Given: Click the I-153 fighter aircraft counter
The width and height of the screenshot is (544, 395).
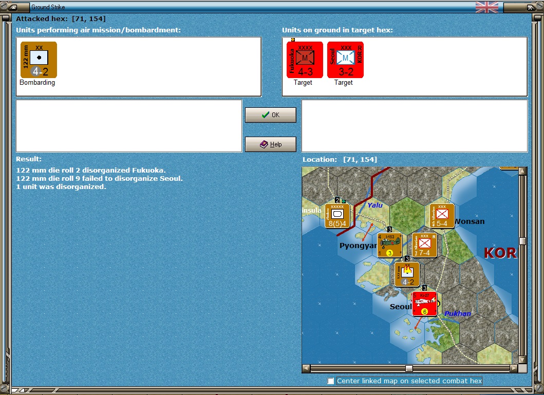Looking at the screenshot, I should 389,245.
